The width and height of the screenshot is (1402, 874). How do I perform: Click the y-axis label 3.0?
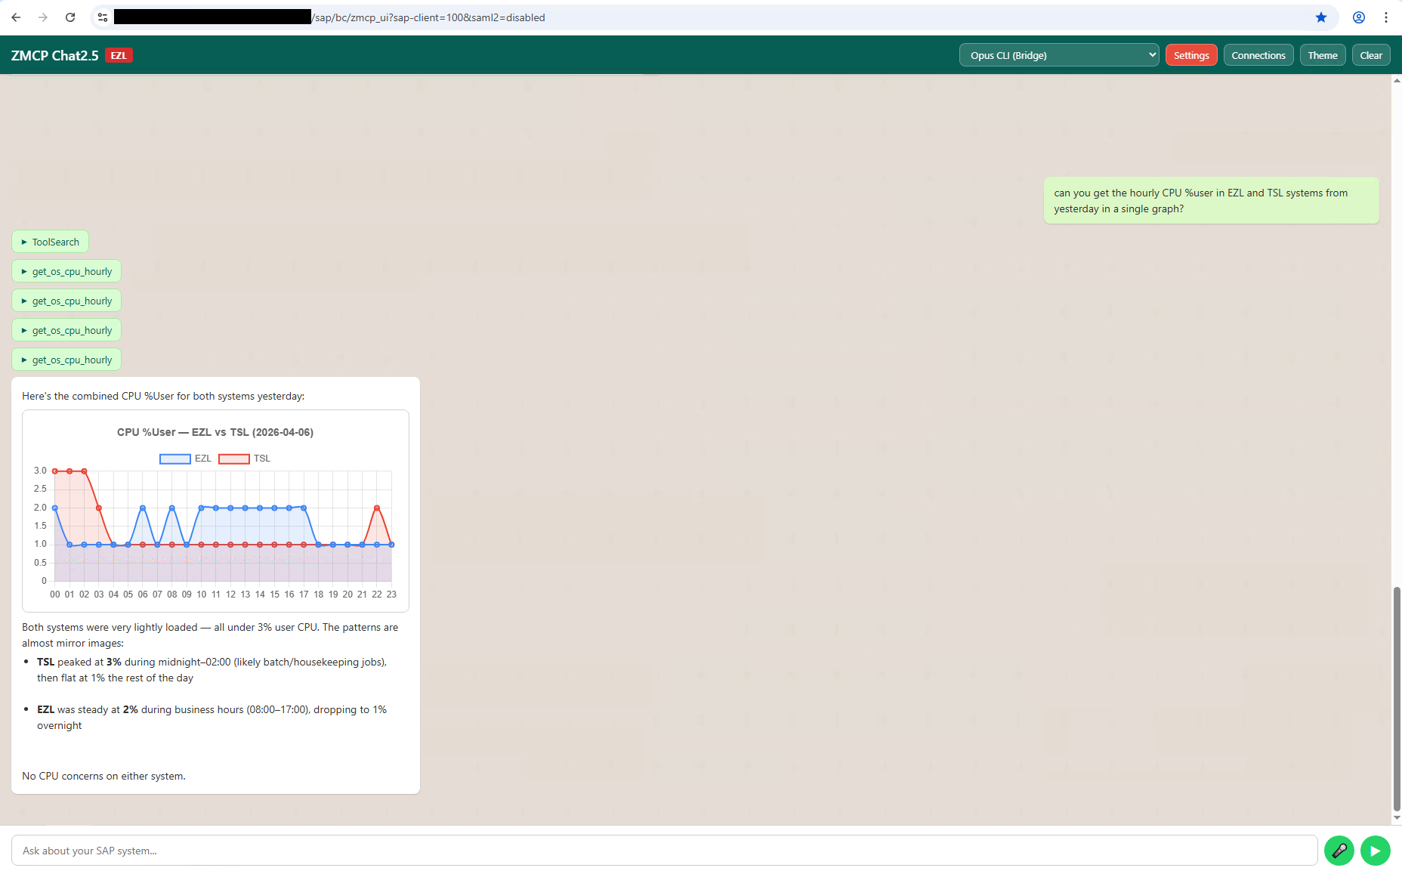(x=40, y=471)
